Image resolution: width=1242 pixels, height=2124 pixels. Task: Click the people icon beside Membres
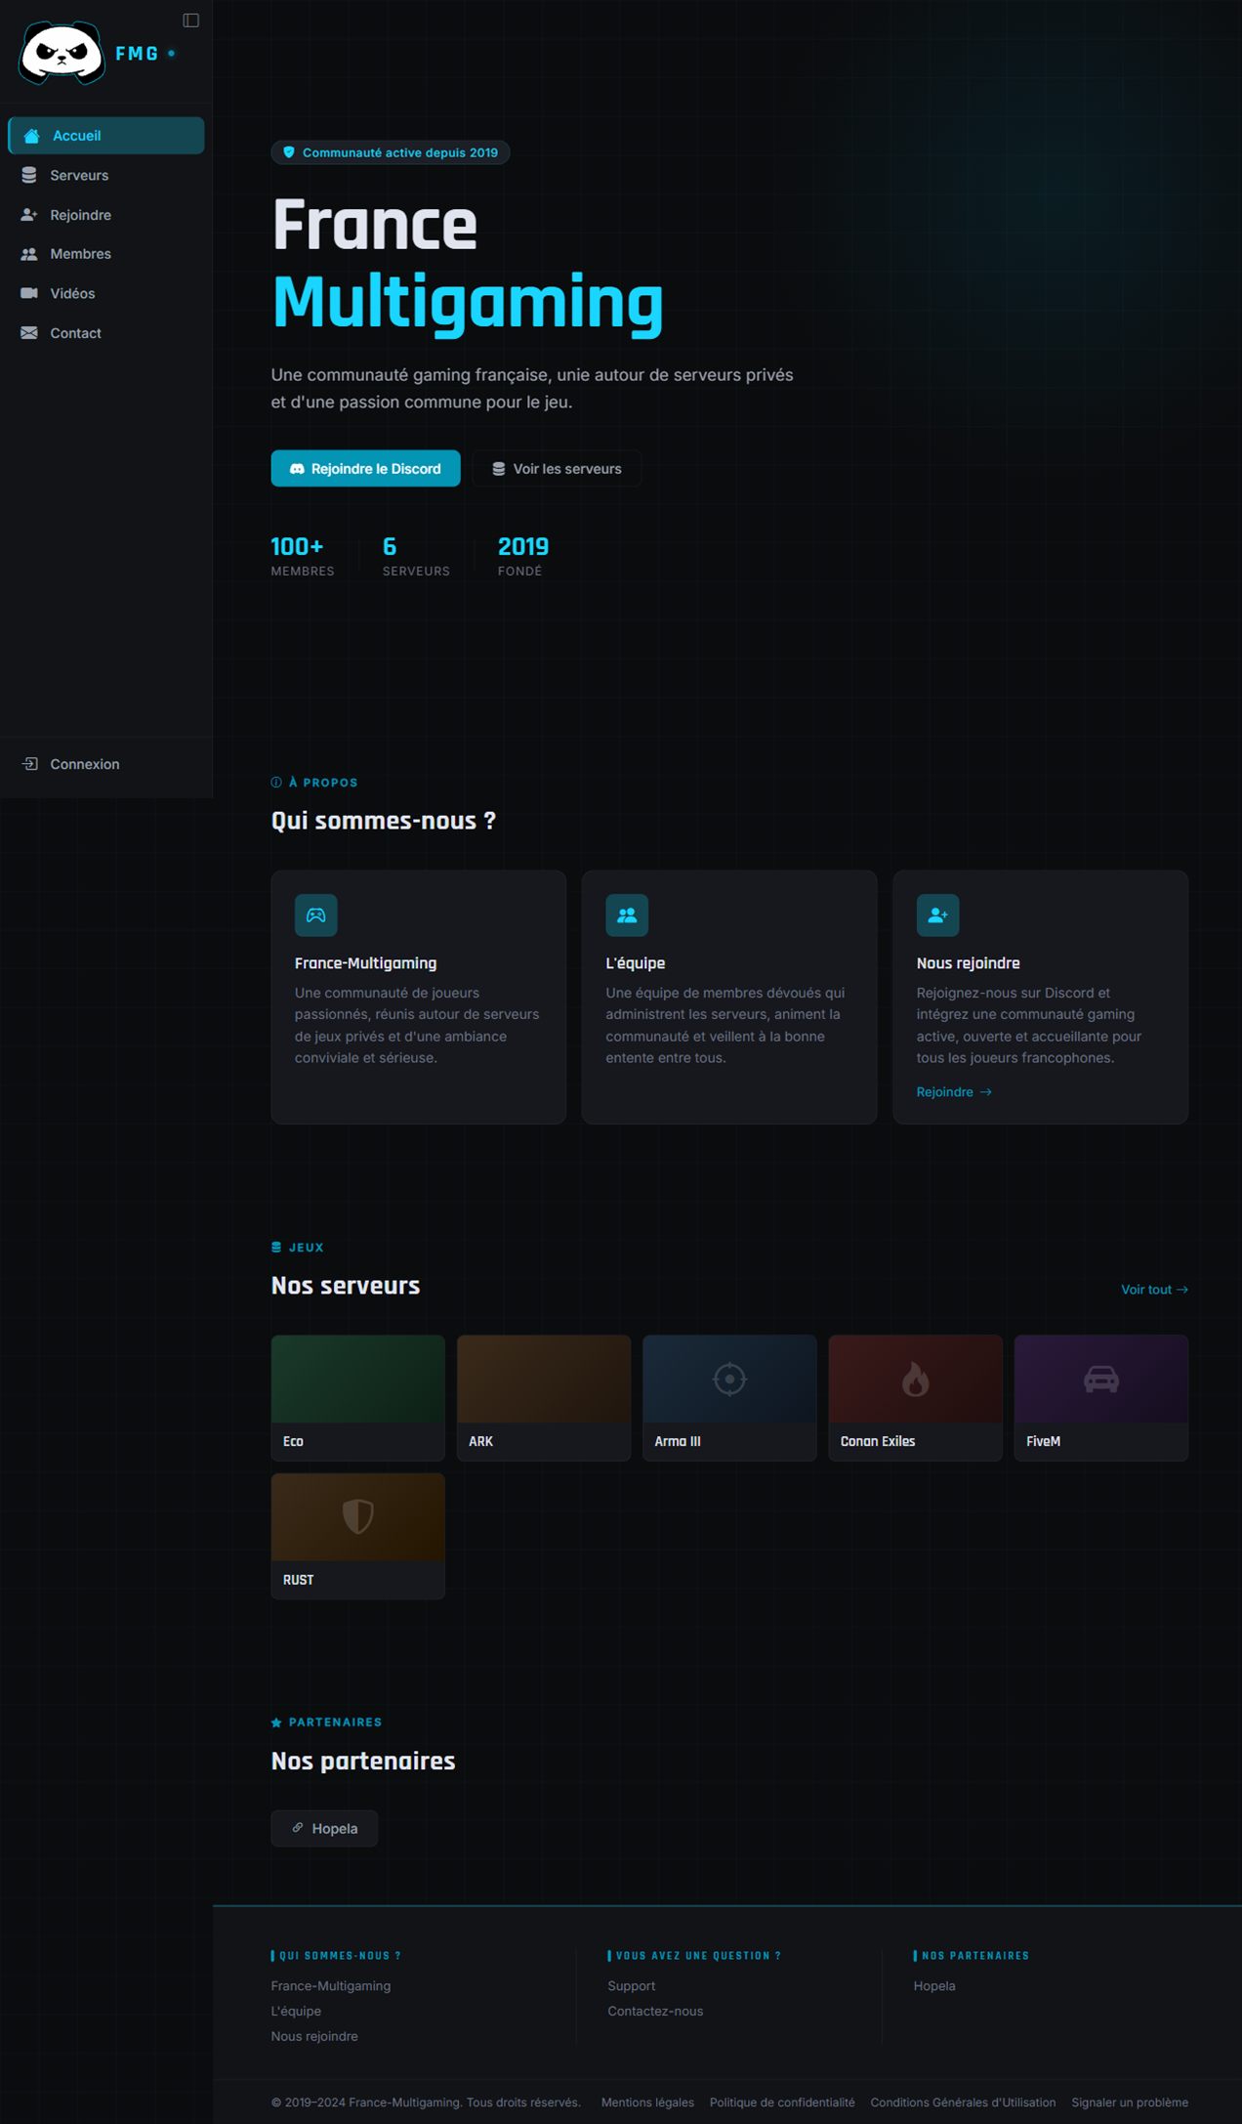point(29,254)
